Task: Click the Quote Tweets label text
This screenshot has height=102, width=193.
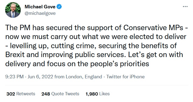Action: tap(65, 94)
